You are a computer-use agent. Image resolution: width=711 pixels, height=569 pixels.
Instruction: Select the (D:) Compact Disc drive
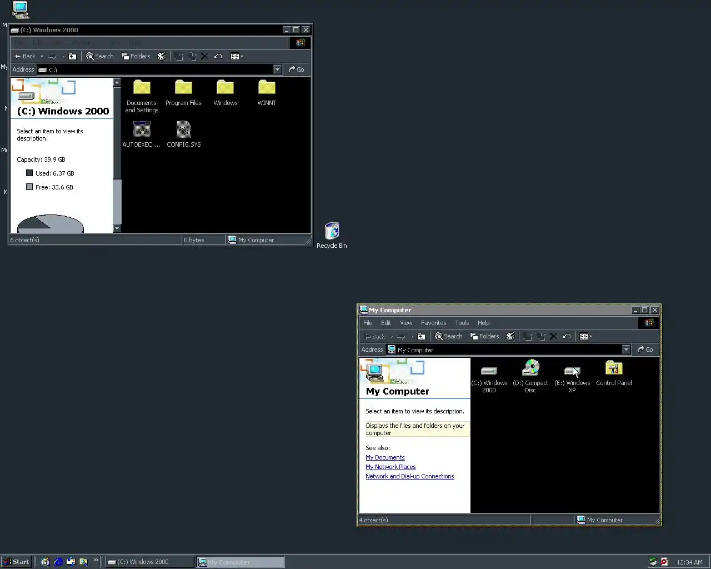(530, 376)
